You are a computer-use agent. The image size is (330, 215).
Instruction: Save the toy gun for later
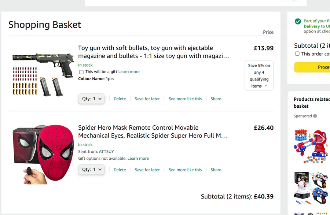147,99
